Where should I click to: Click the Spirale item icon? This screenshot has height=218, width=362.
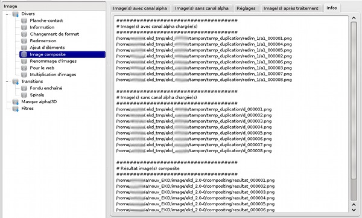[24, 95]
